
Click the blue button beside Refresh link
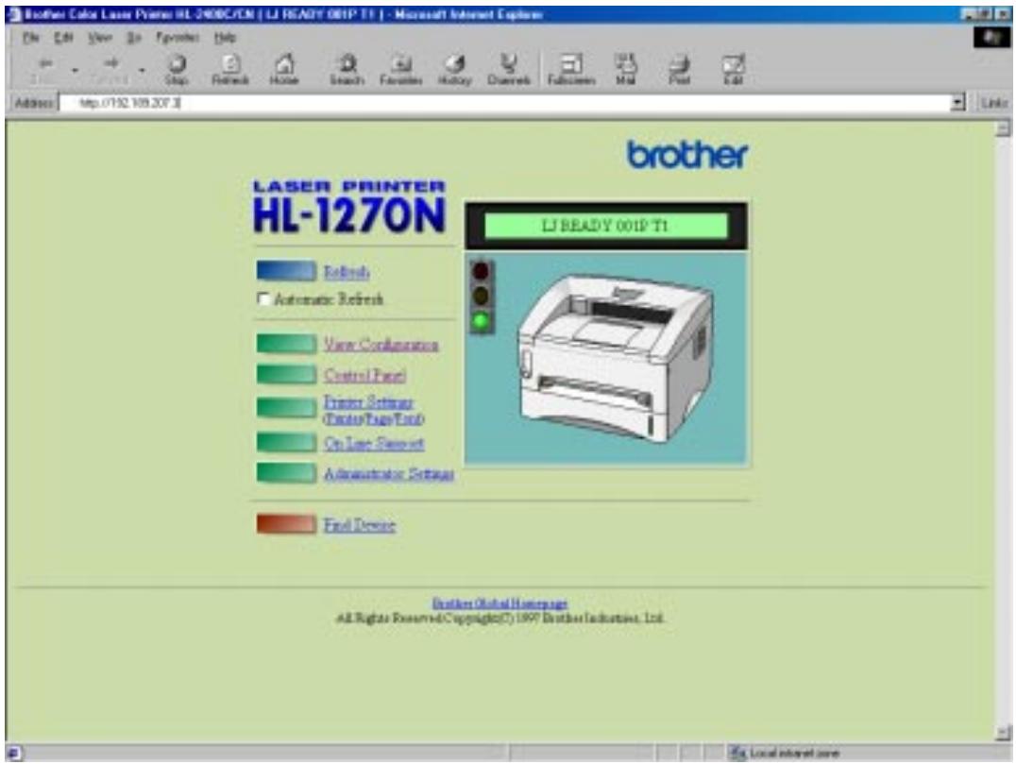(x=286, y=271)
